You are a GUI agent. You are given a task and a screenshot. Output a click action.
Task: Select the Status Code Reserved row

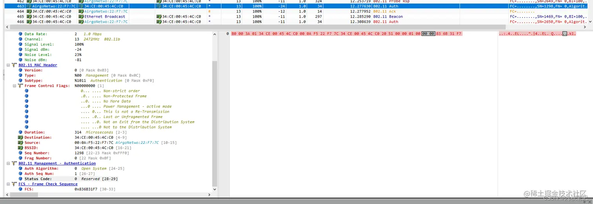click(67, 179)
